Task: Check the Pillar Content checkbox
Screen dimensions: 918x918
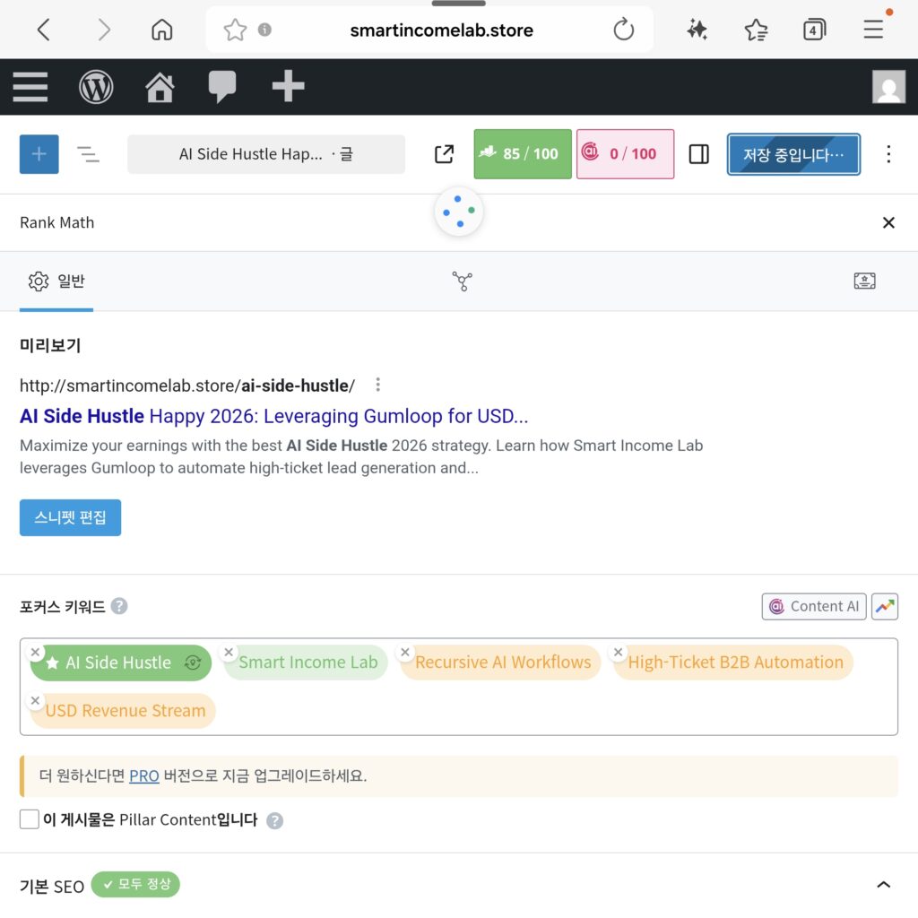Action: coord(30,819)
